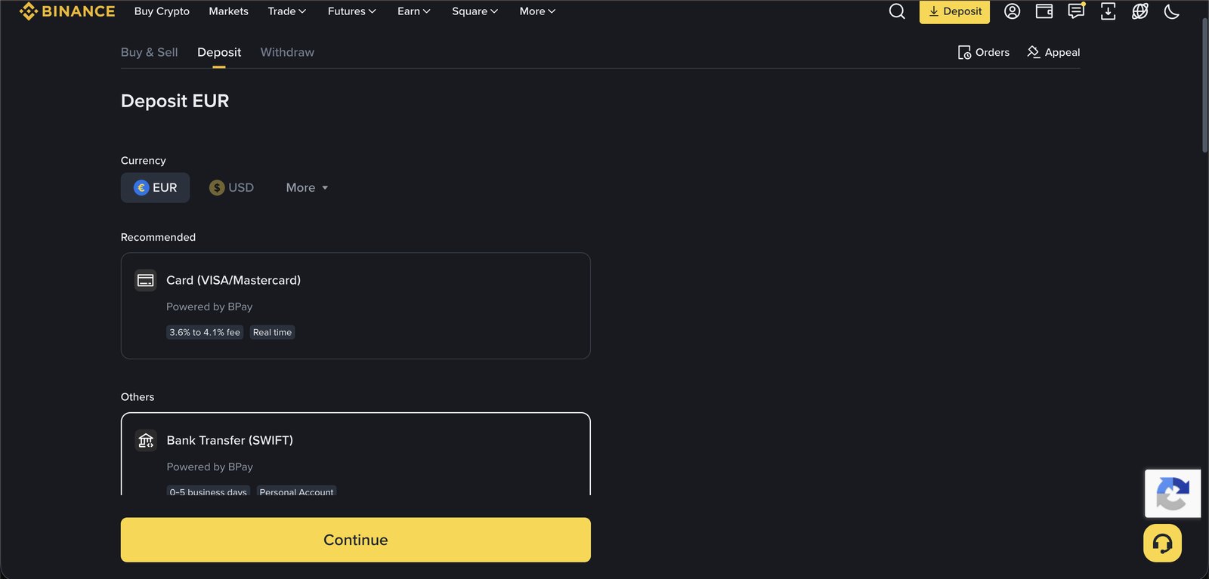Viewport: 1209px width, 579px height.
Task: Switch to the Withdraw tab
Action: (287, 52)
